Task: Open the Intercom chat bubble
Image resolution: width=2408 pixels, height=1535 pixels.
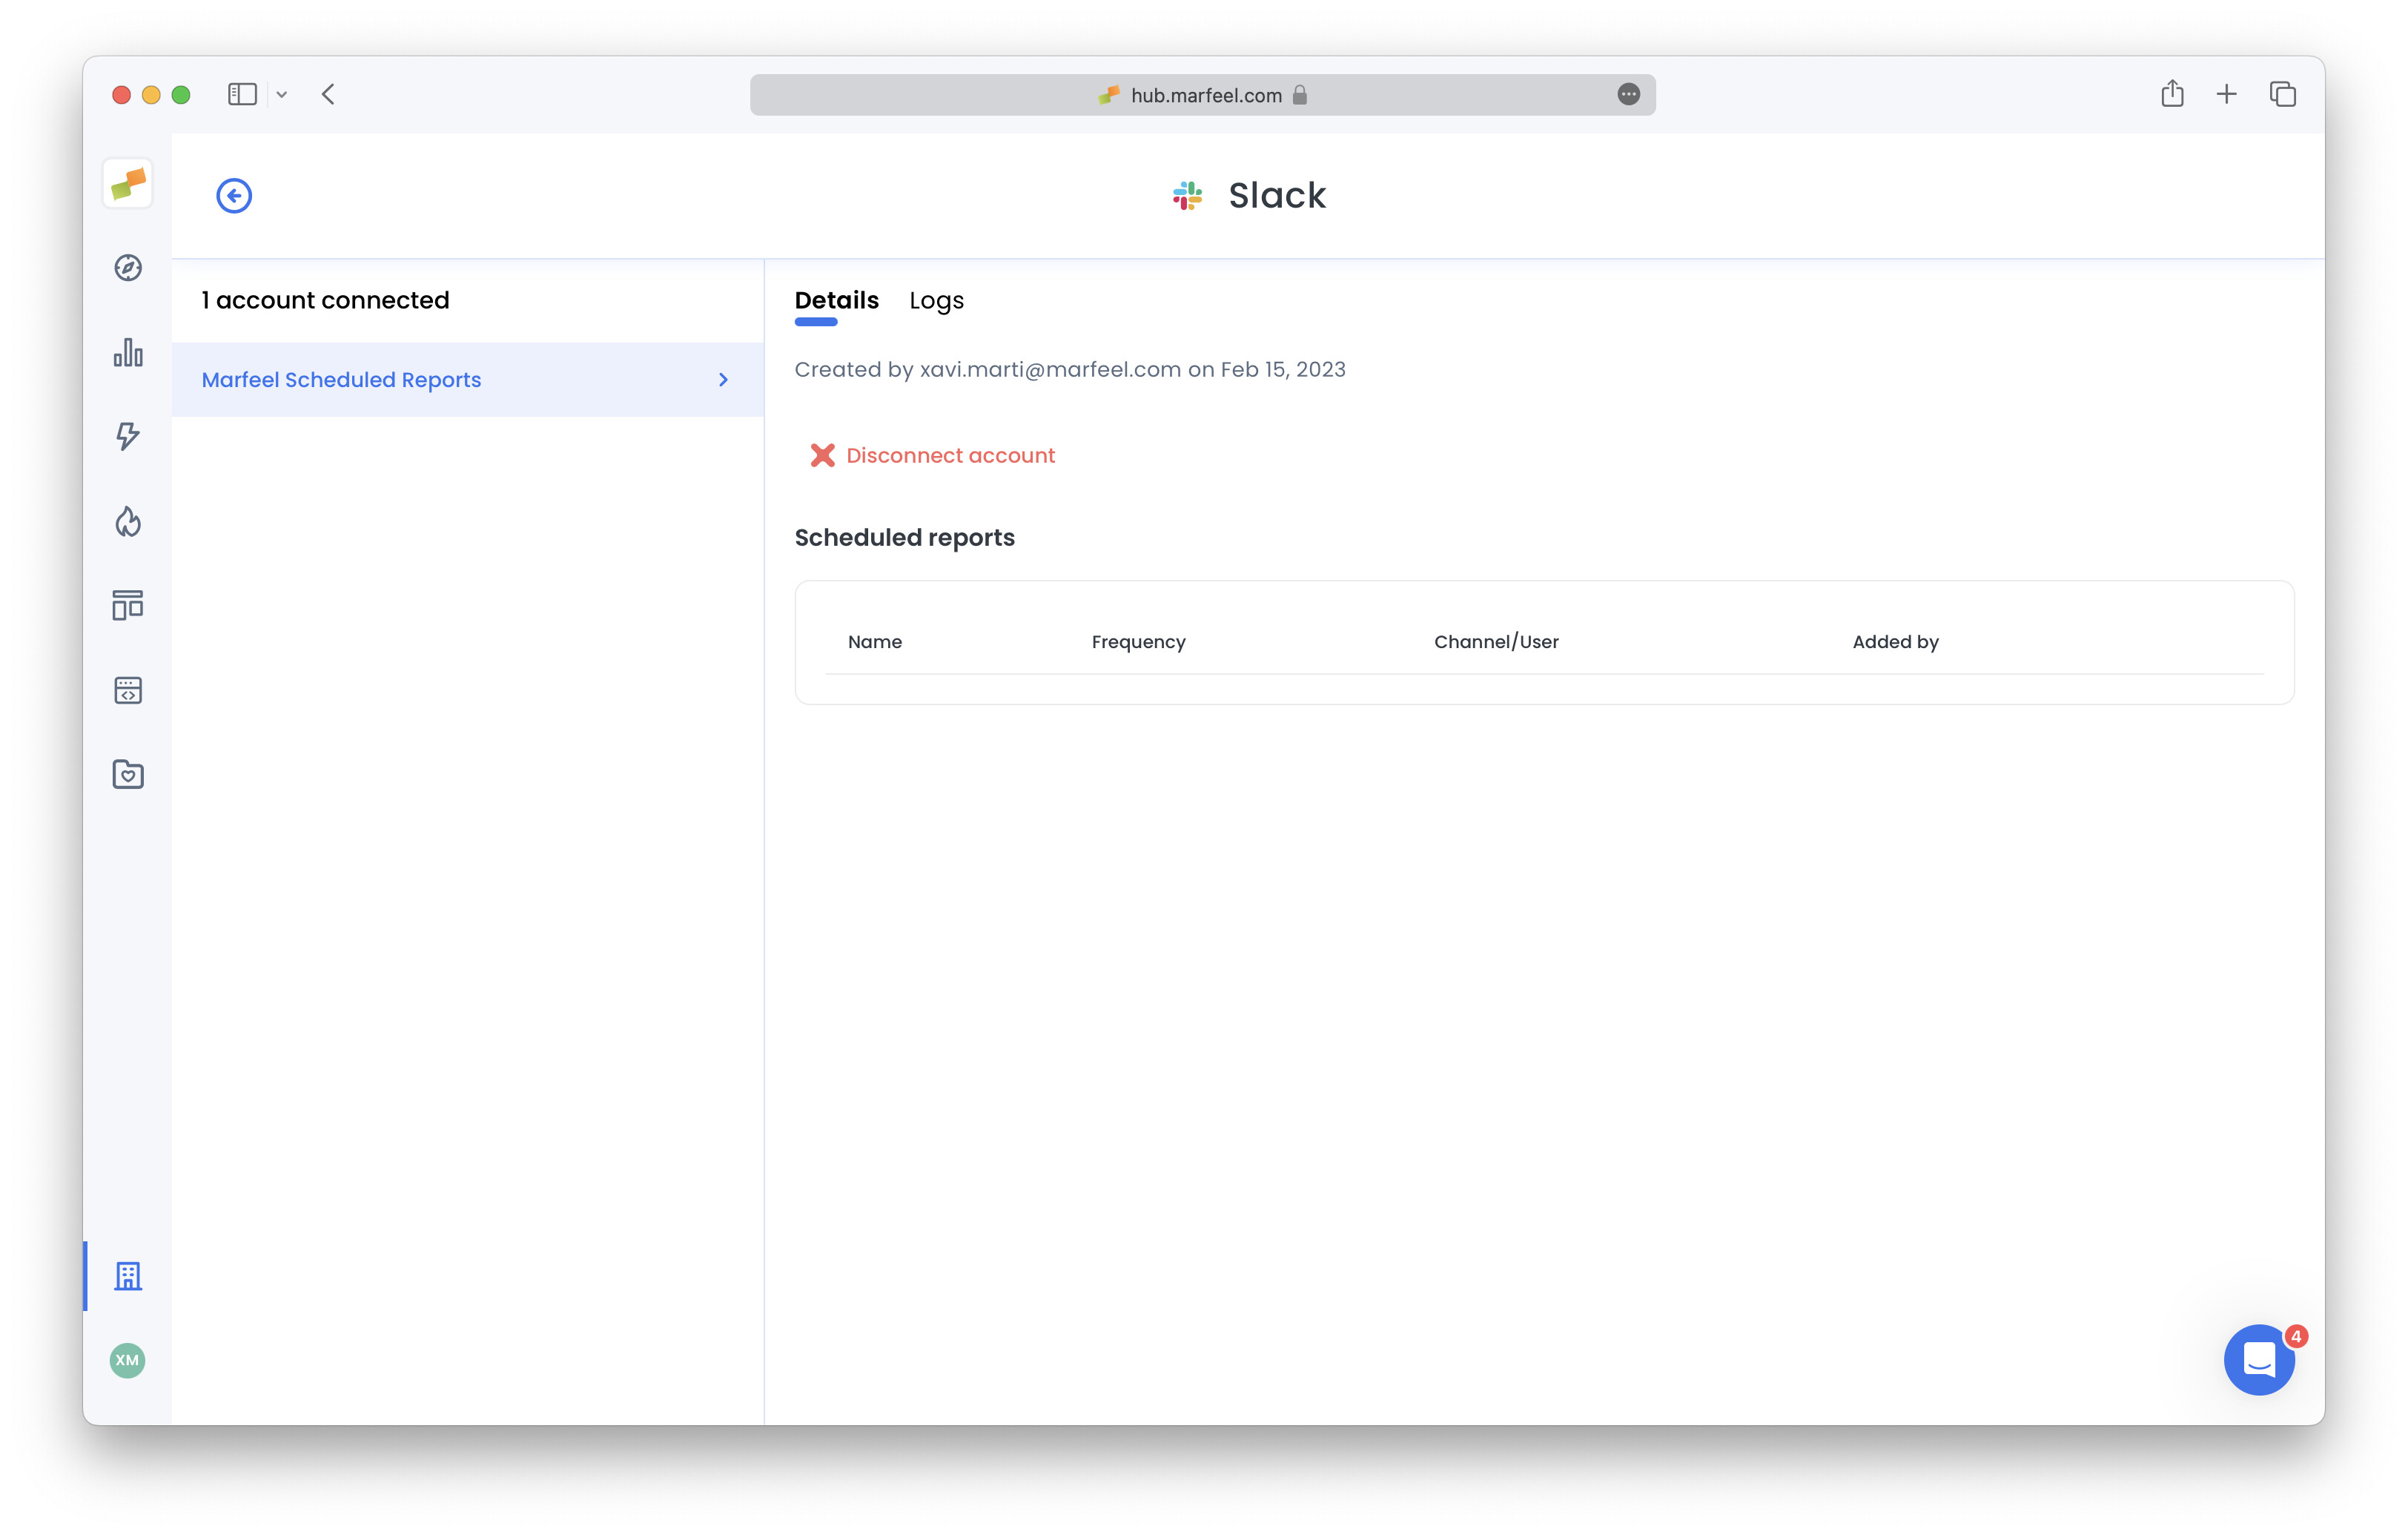Action: click(x=2258, y=1360)
